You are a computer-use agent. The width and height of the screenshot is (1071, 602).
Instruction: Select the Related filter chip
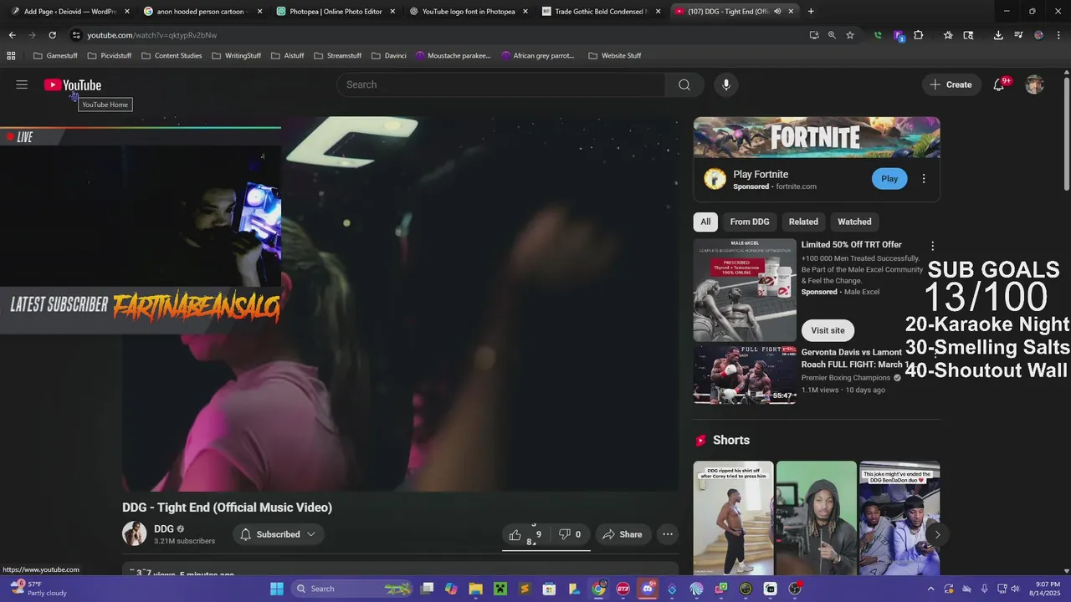803,222
